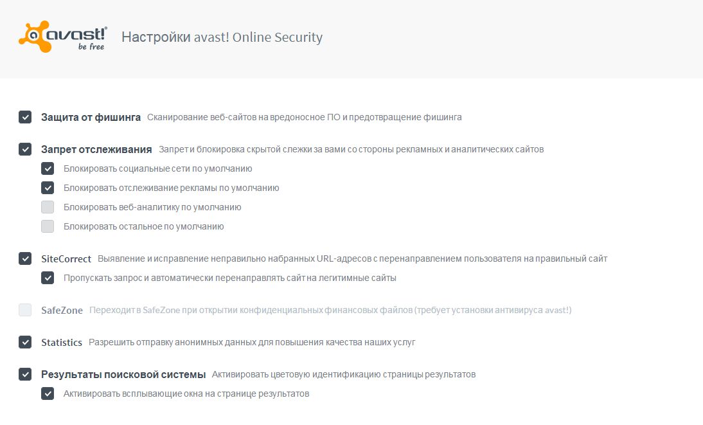This screenshot has height=425, width=703.
Task: Check Блокировать остальное по умолчанию box
Action: point(48,226)
